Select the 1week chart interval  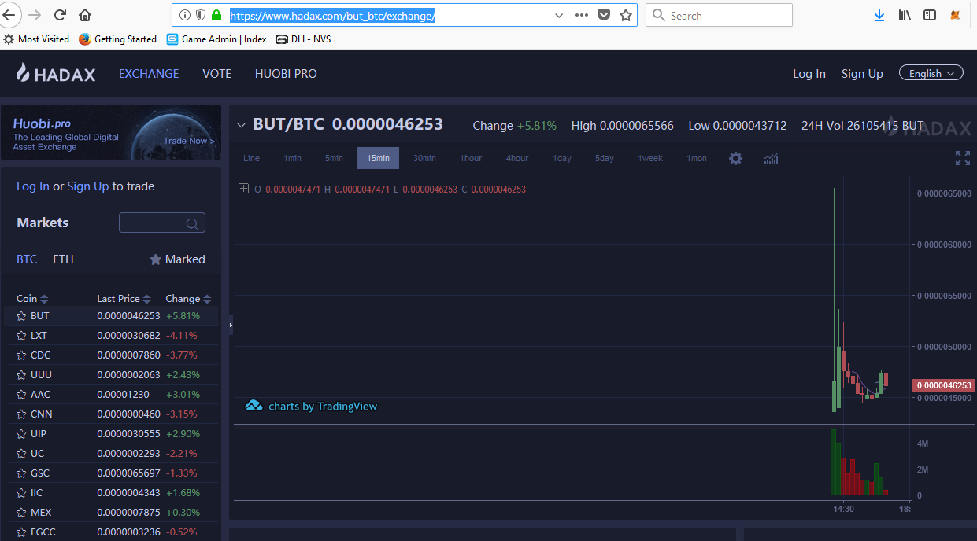click(650, 158)
